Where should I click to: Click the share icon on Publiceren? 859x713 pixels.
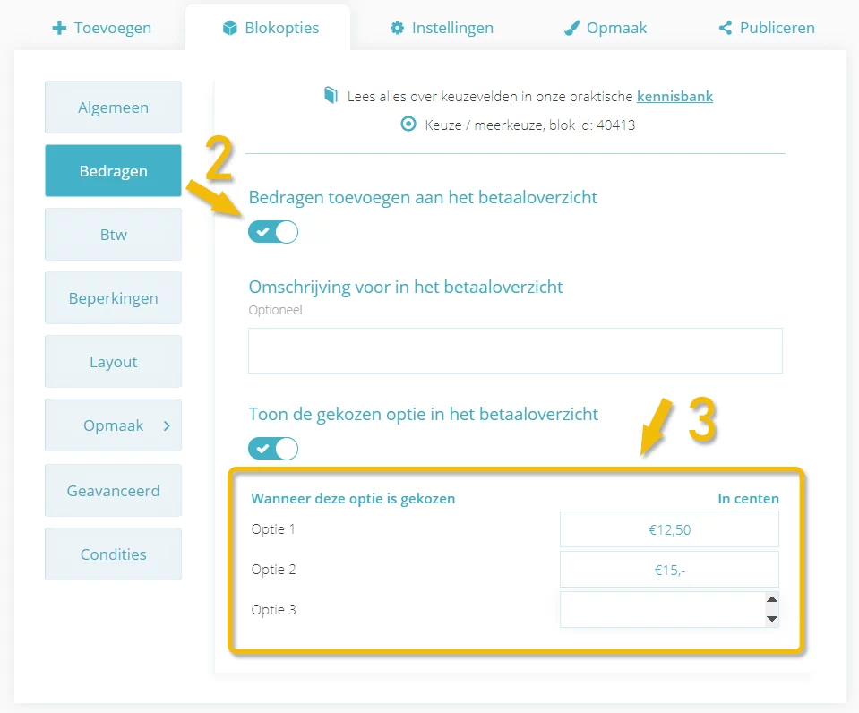click(x=726, y=28)
